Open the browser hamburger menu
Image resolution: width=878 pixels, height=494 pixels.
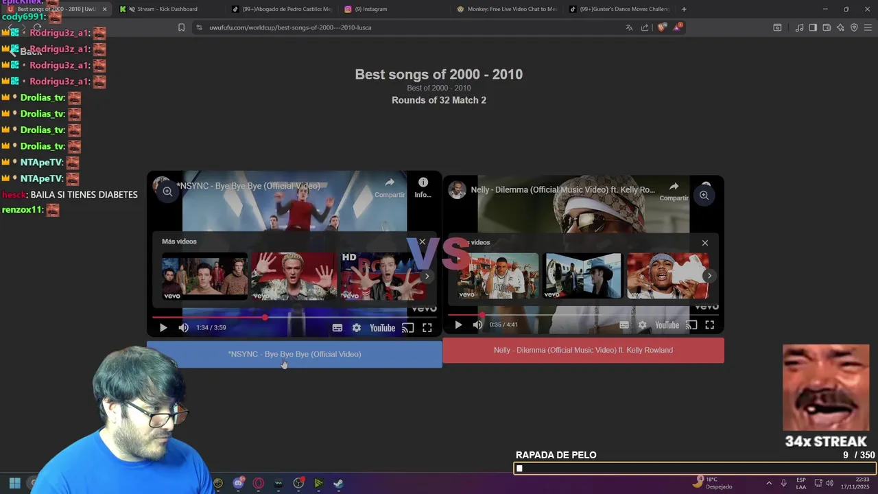point(868,27)
